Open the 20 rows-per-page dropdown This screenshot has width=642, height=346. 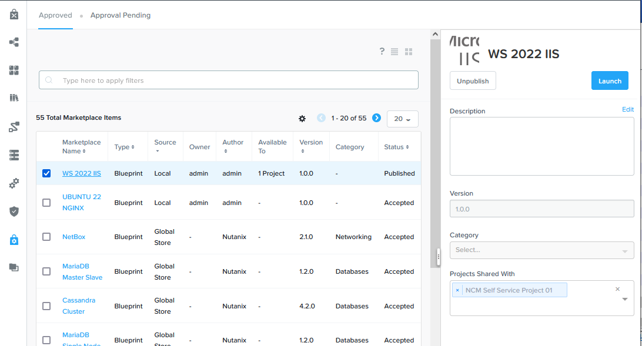pos(402,119)
